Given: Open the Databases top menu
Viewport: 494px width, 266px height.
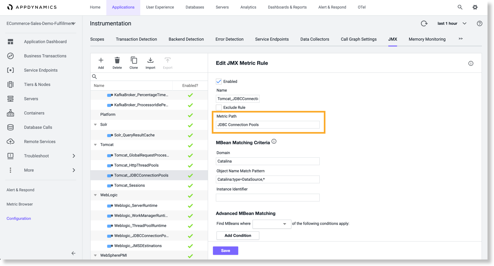Looking at the screenshot, I should click(195, 7).
